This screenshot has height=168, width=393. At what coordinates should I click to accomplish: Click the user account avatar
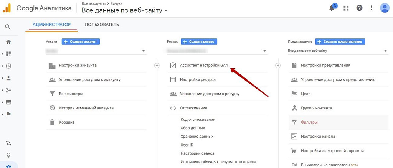[385, 8]
